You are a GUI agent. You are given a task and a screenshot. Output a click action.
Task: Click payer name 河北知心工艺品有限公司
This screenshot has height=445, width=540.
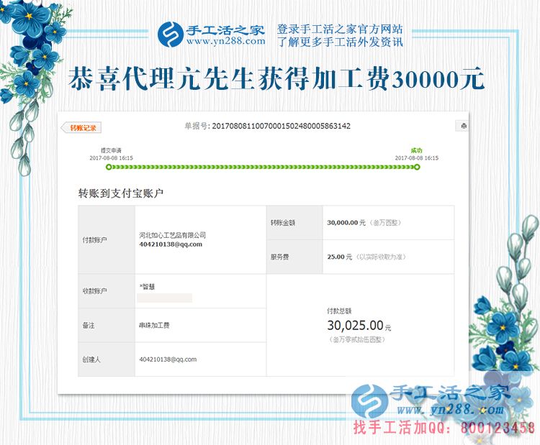(x=173, y=235)
